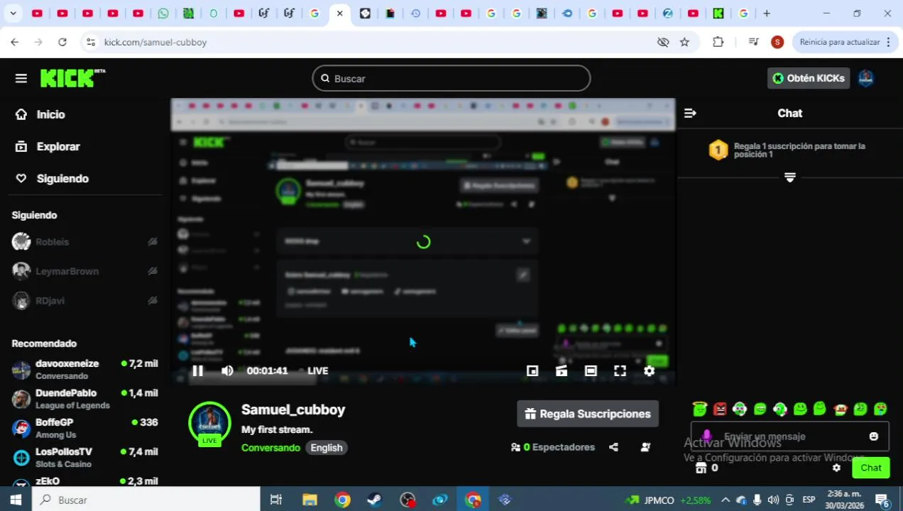903x511 pixels.
Task: Open BoffeGP Among Us channel
Action: pos(85,428)
